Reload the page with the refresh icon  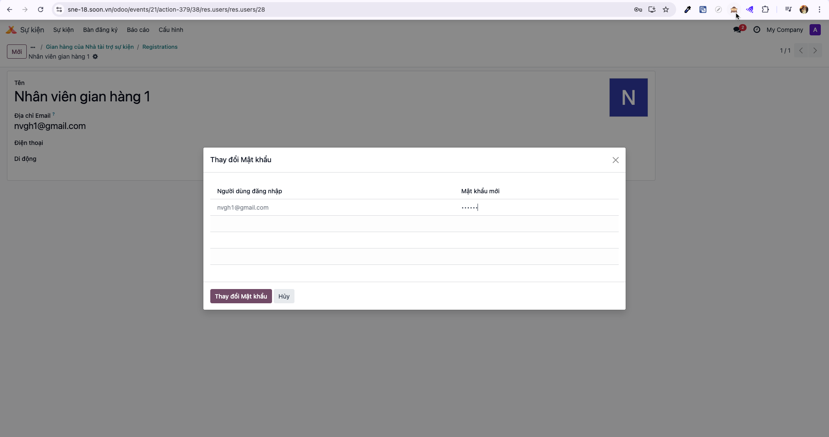coord(41,9)
